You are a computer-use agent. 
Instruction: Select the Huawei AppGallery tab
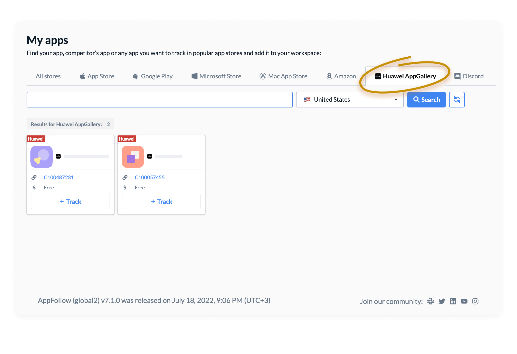405,76
